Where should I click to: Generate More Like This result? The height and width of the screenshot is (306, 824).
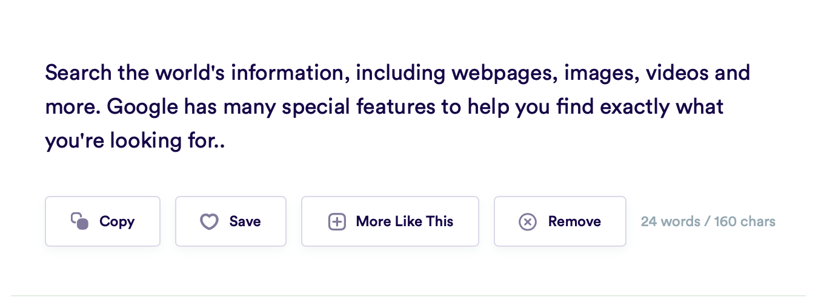pyautogui.click(x=390, y=221)
